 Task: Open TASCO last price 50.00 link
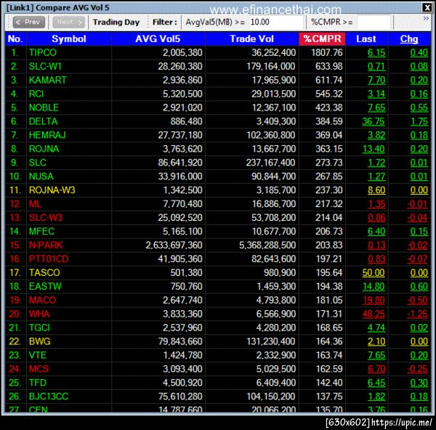click(x=374, y=272)
